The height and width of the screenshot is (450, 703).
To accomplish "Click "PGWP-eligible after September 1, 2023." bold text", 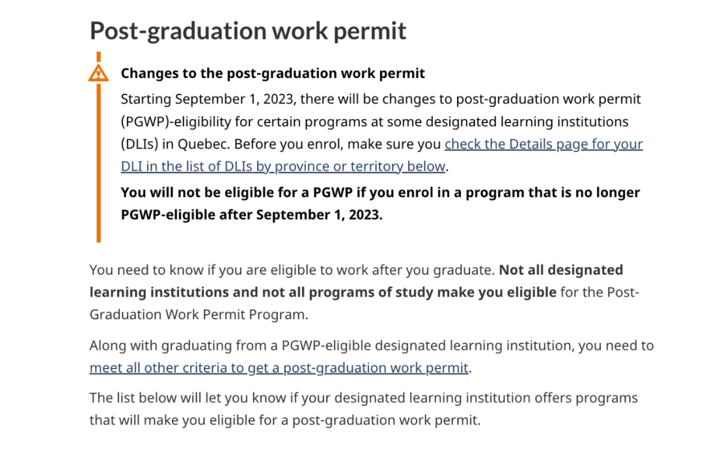I will [x=251, y=215].
